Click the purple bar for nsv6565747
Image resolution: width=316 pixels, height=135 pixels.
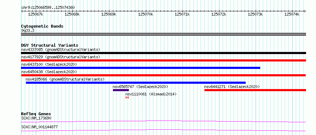click(121, 90)
